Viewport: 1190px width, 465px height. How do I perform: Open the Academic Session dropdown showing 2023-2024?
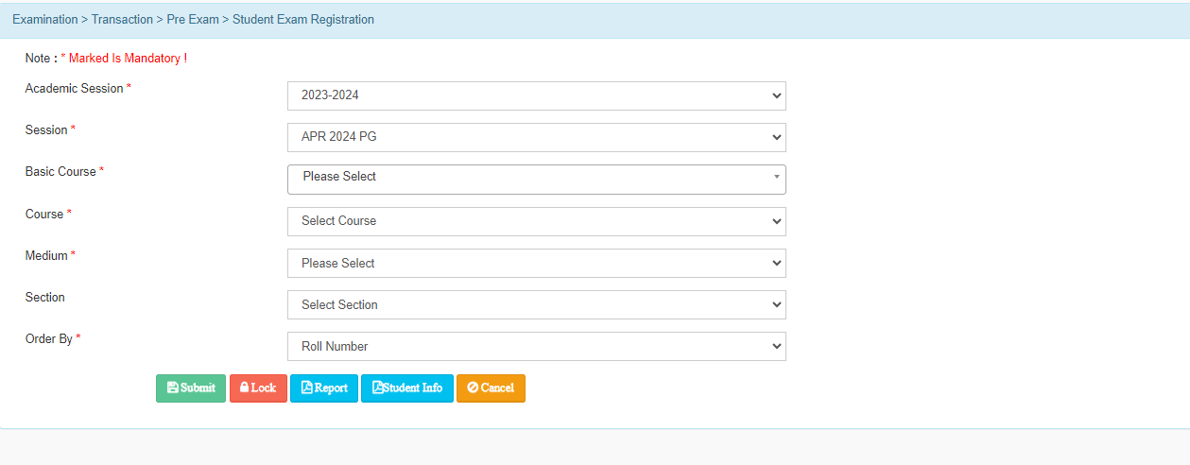pos(536,95)
